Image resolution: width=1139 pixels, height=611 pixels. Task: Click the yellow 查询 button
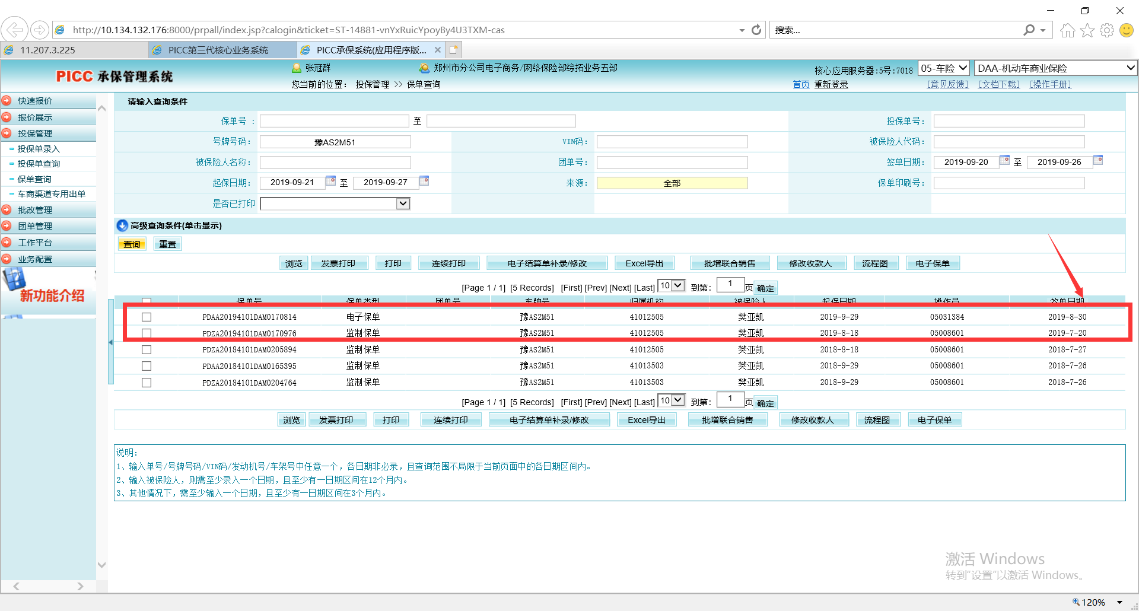[x=132, y=244]
